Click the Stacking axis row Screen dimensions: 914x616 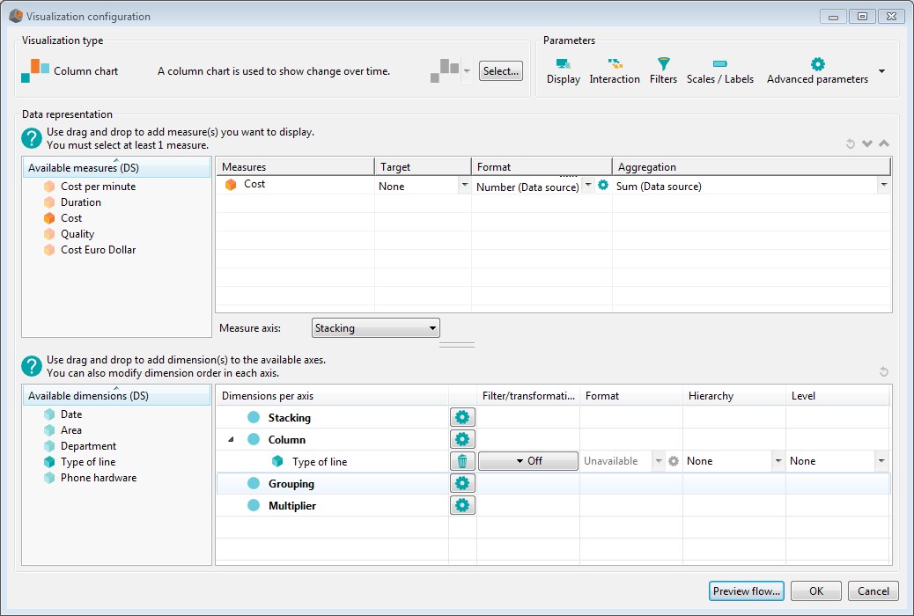(x=289, y=418)
